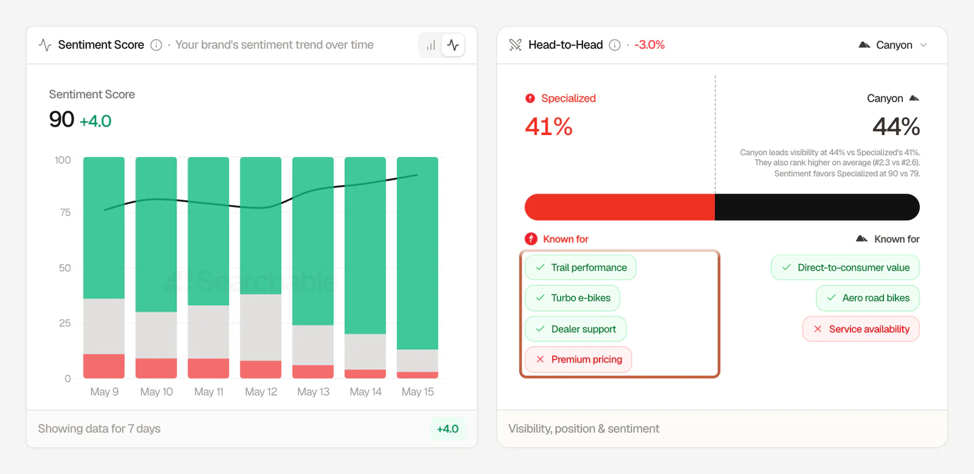Click the checkmark on Aero road bikes
The height and width of the screenshot is (474, 974).
pyautogui.click(x=831, y=298)
